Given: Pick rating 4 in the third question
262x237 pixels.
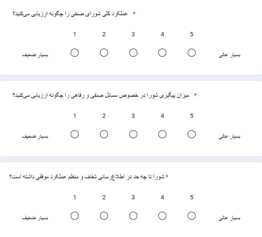Looking at the screenshot, I should click(x=162, y=216).
